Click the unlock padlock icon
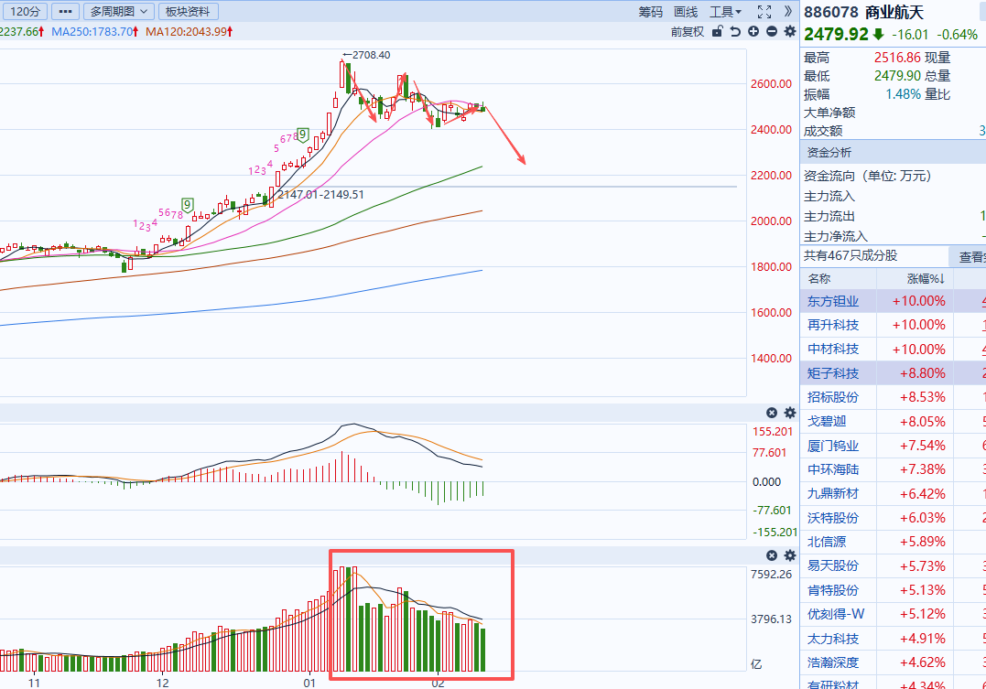The image size is (986, 689). pyautogui.click(x=718, y=31)
